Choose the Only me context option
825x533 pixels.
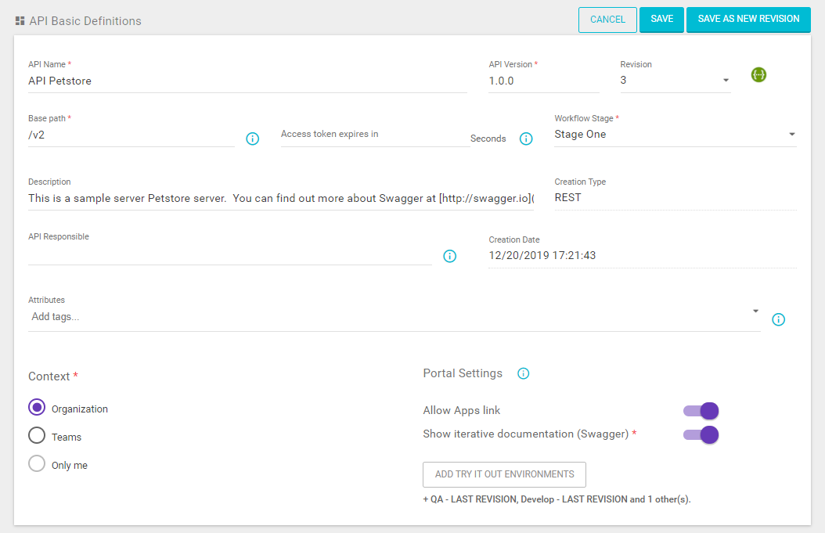pyautogui.click(x=37, y=464)
